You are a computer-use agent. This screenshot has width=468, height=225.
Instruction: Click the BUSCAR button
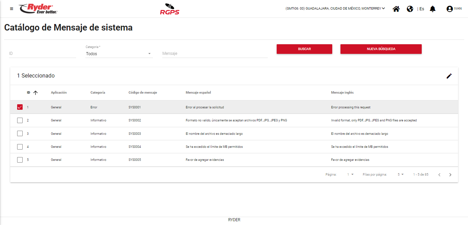coord(304,49)
